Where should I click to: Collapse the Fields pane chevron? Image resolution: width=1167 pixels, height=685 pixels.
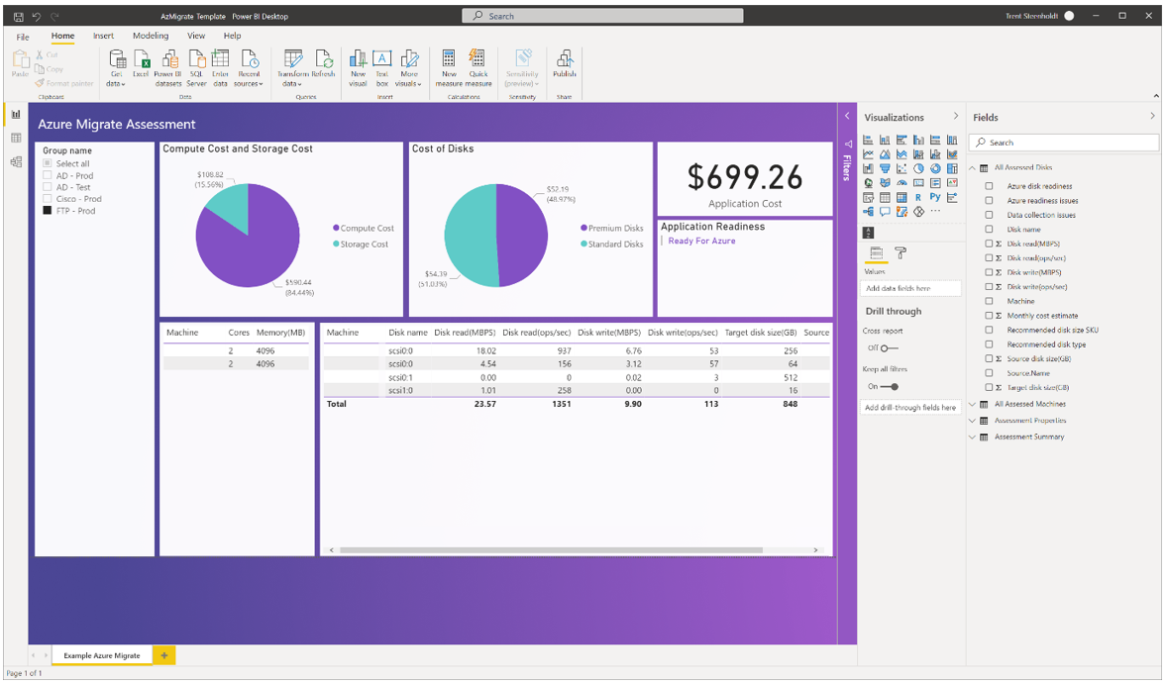1152,116
